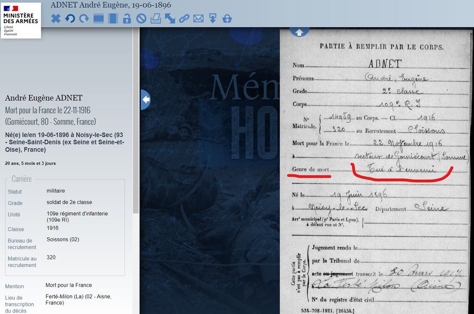Viewport: 474px width, 314px height.
Task: Rotate the image counterclockwise
Action: (x=70, y=19)
